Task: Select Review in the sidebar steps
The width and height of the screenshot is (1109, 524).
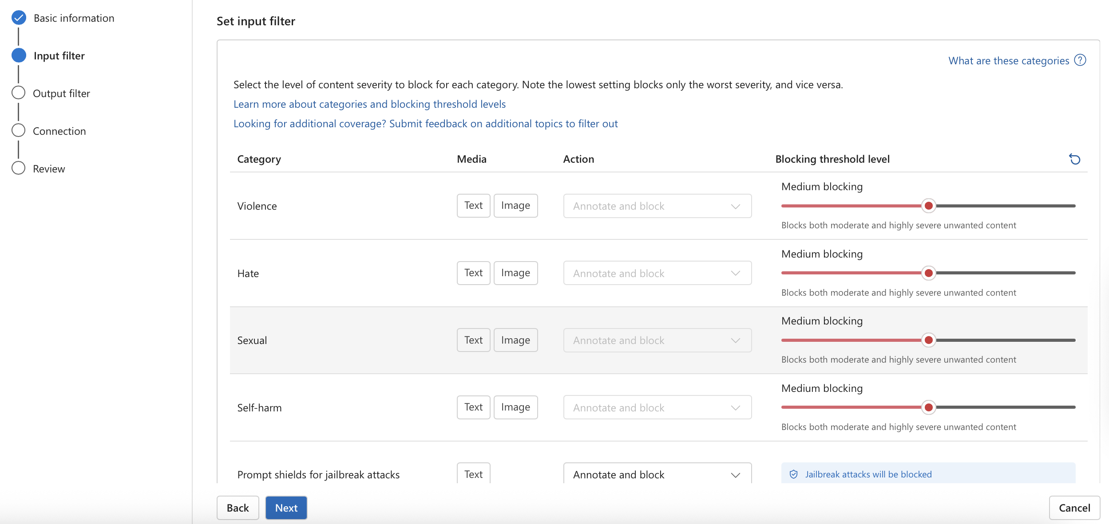Action: pos(50,168)
